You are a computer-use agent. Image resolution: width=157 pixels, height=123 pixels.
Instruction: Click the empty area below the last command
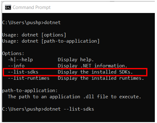pyautogui.click(x=78, y=117)
